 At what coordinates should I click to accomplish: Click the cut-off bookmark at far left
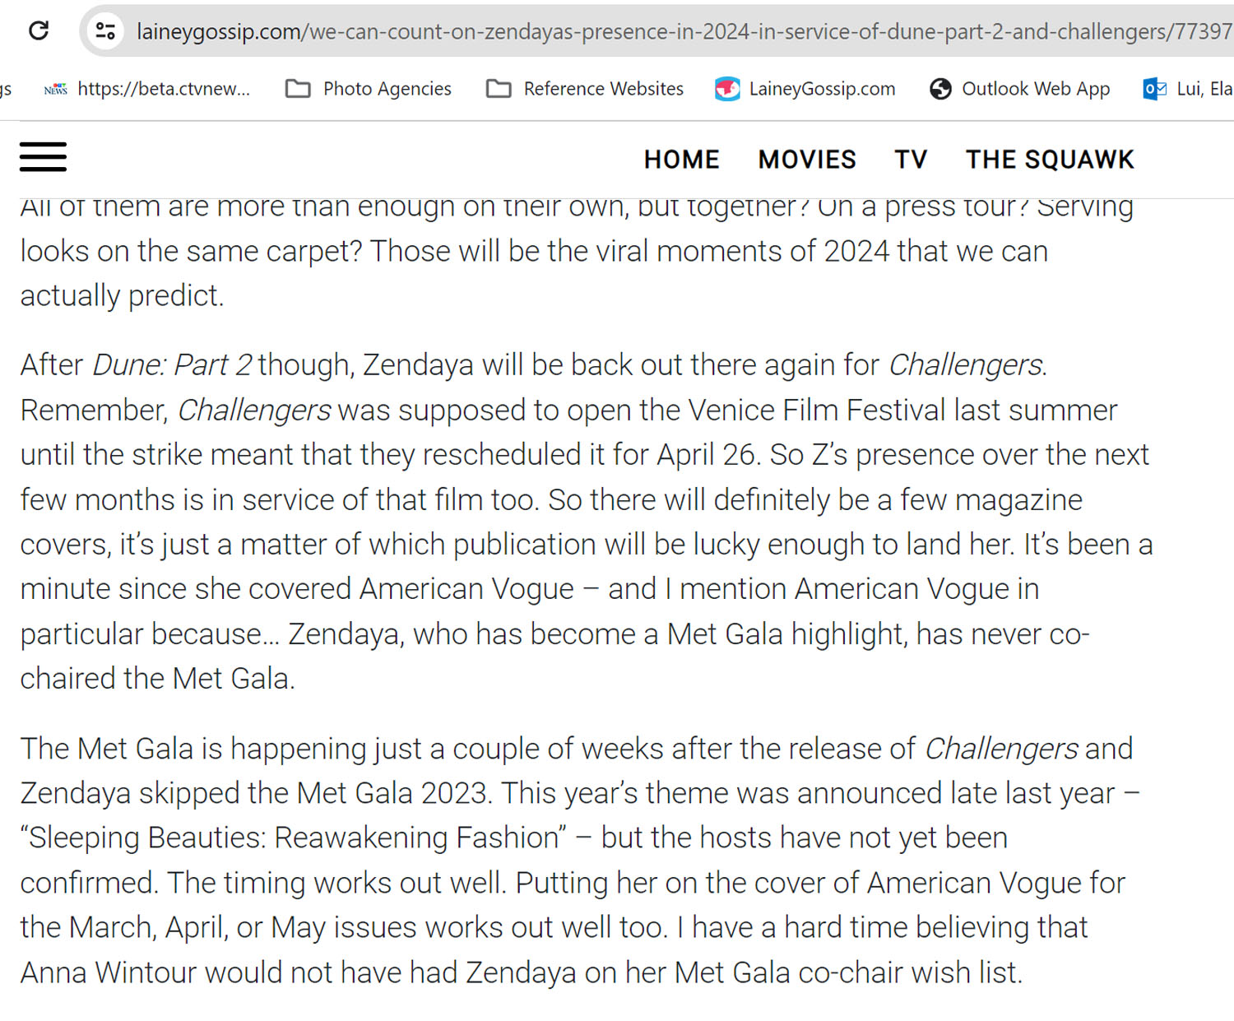pyautogui.click(x=6, y=89)
